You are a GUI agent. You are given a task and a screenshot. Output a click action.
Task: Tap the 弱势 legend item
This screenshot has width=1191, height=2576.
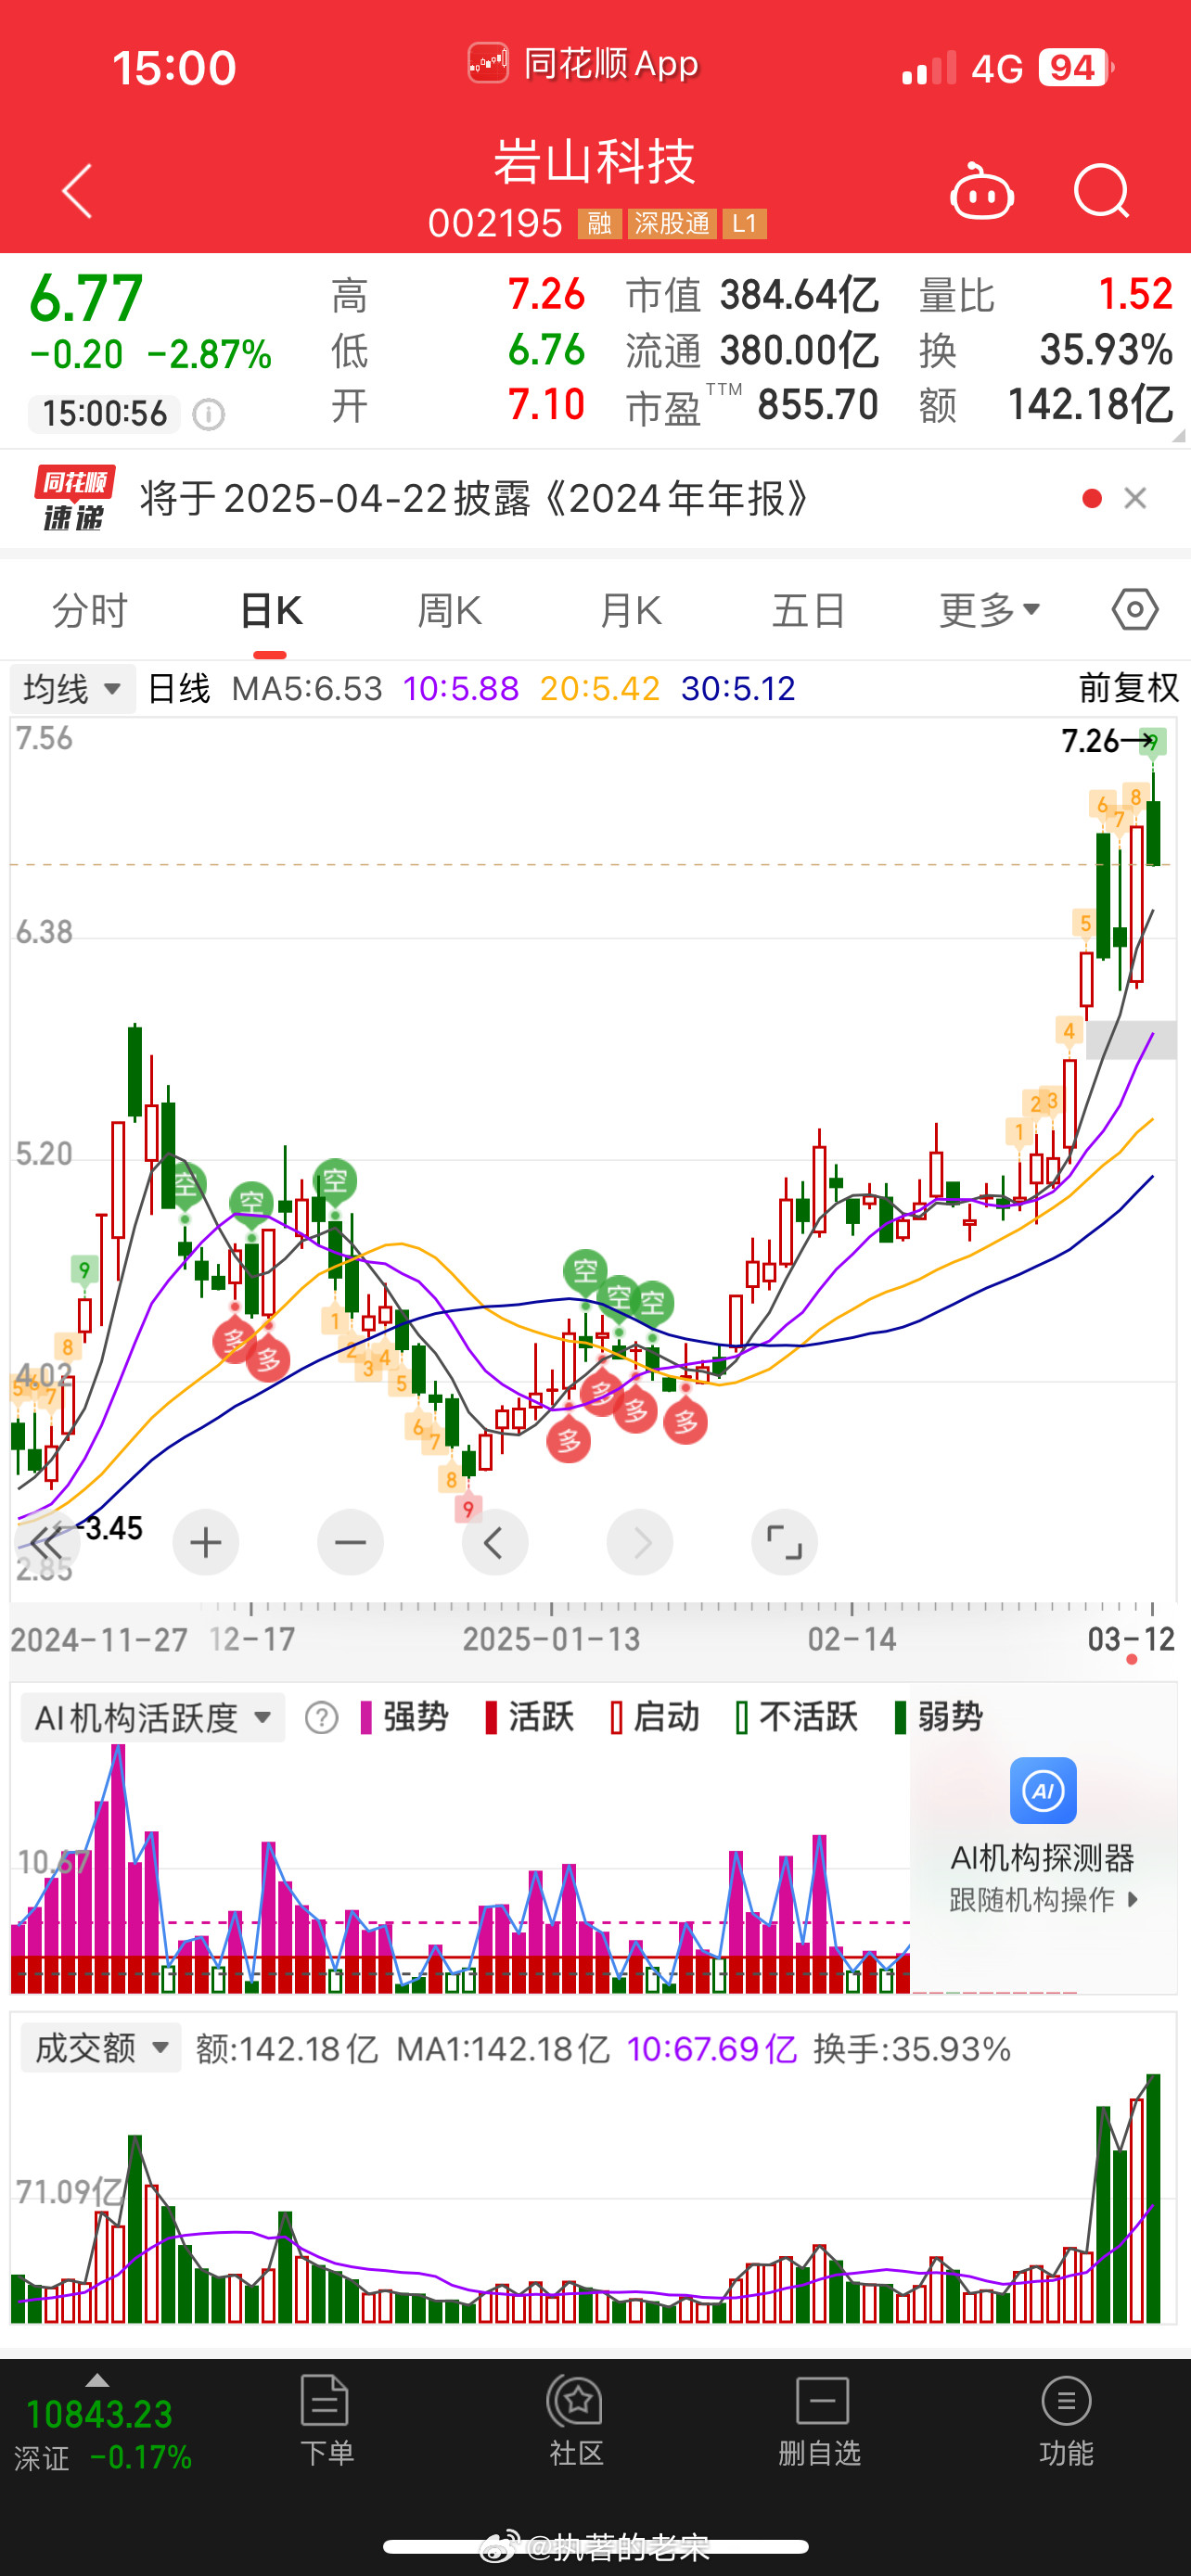click(x=939, y=1717)
